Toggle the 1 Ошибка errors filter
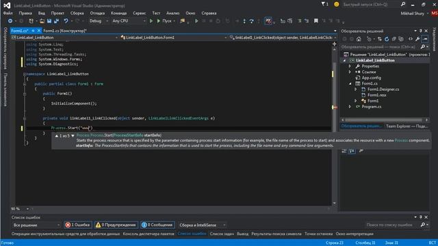 tap(77, 225)
